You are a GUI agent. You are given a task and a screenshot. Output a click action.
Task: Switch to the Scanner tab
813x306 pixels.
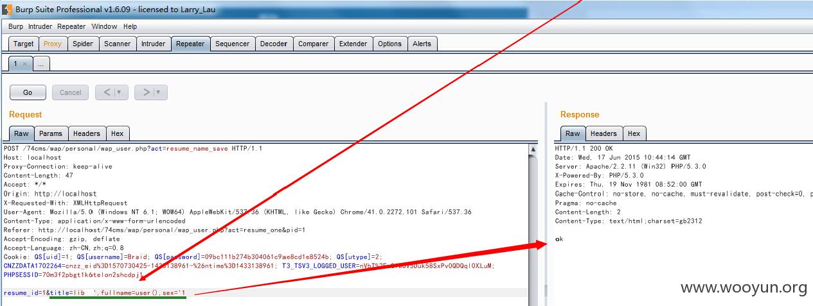(118, 44)
